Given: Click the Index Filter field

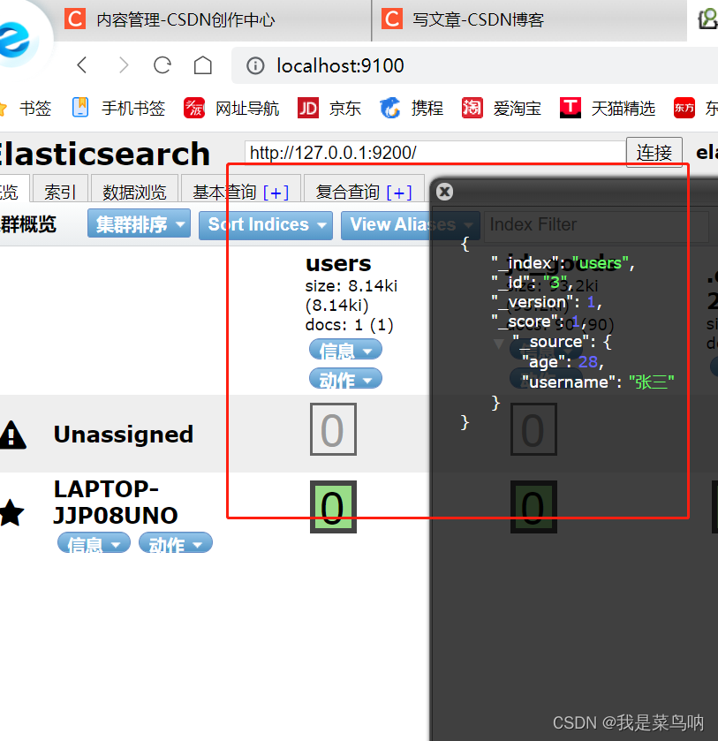Looking at the screenshot, I should coord(596,225).
